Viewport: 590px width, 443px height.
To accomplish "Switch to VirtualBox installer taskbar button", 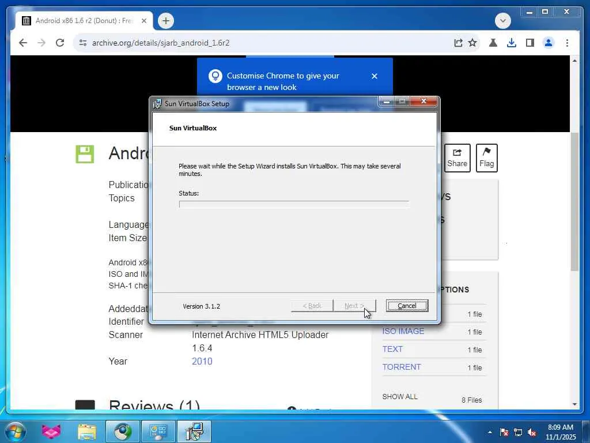I will pyautogui.click(x=194, y=431).
